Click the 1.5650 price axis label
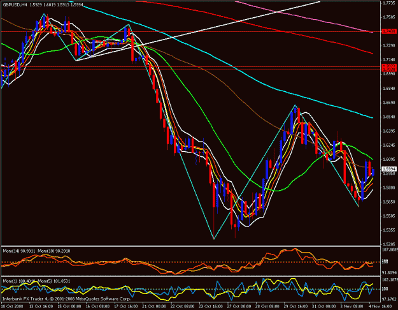The width and height of the screenshot is (398, 310). [x=389, y=202]
